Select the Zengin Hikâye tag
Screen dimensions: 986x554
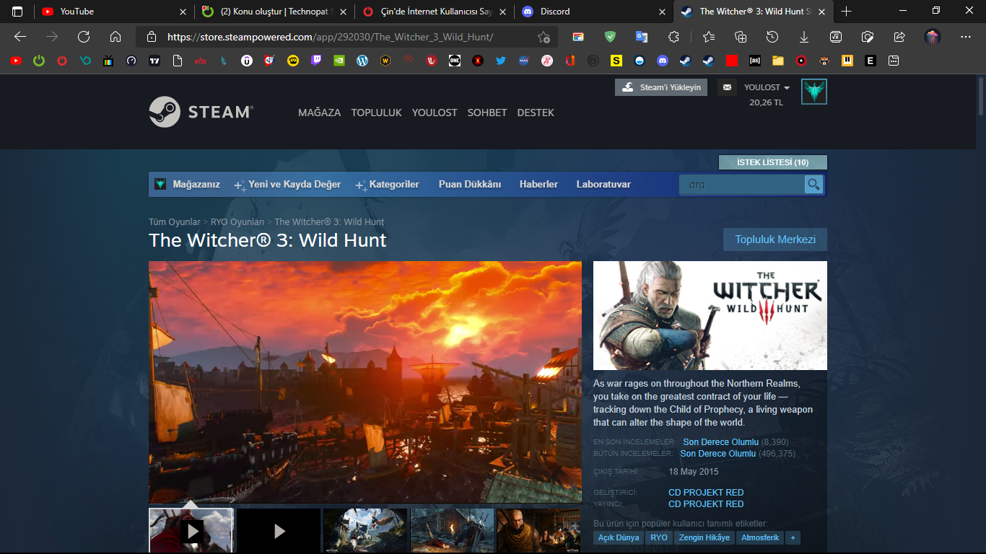[704, 537]
